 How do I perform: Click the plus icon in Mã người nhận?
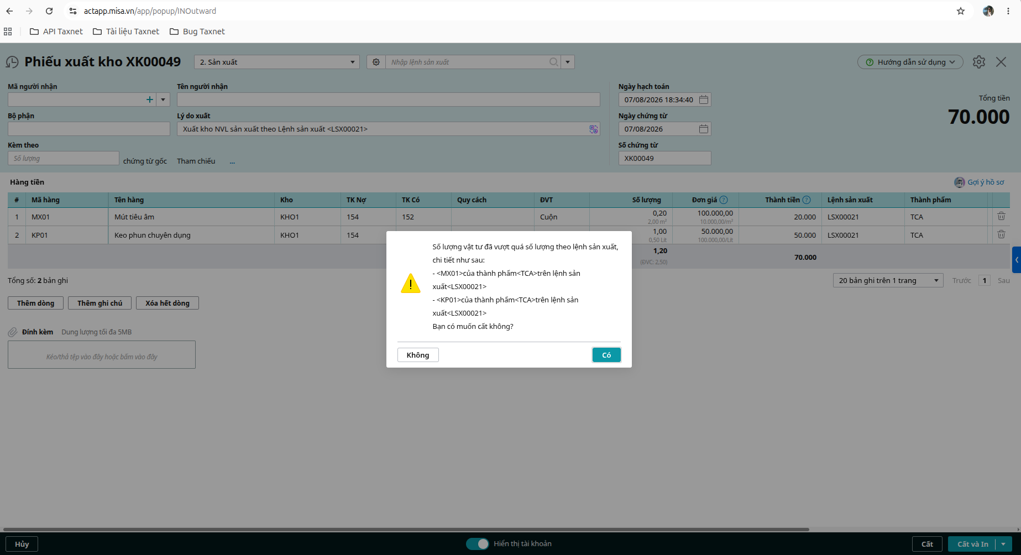[149, 100]
